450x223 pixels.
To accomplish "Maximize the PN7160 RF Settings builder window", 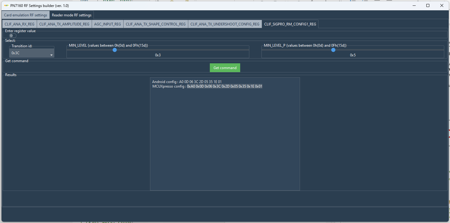I will pos(428,5).
